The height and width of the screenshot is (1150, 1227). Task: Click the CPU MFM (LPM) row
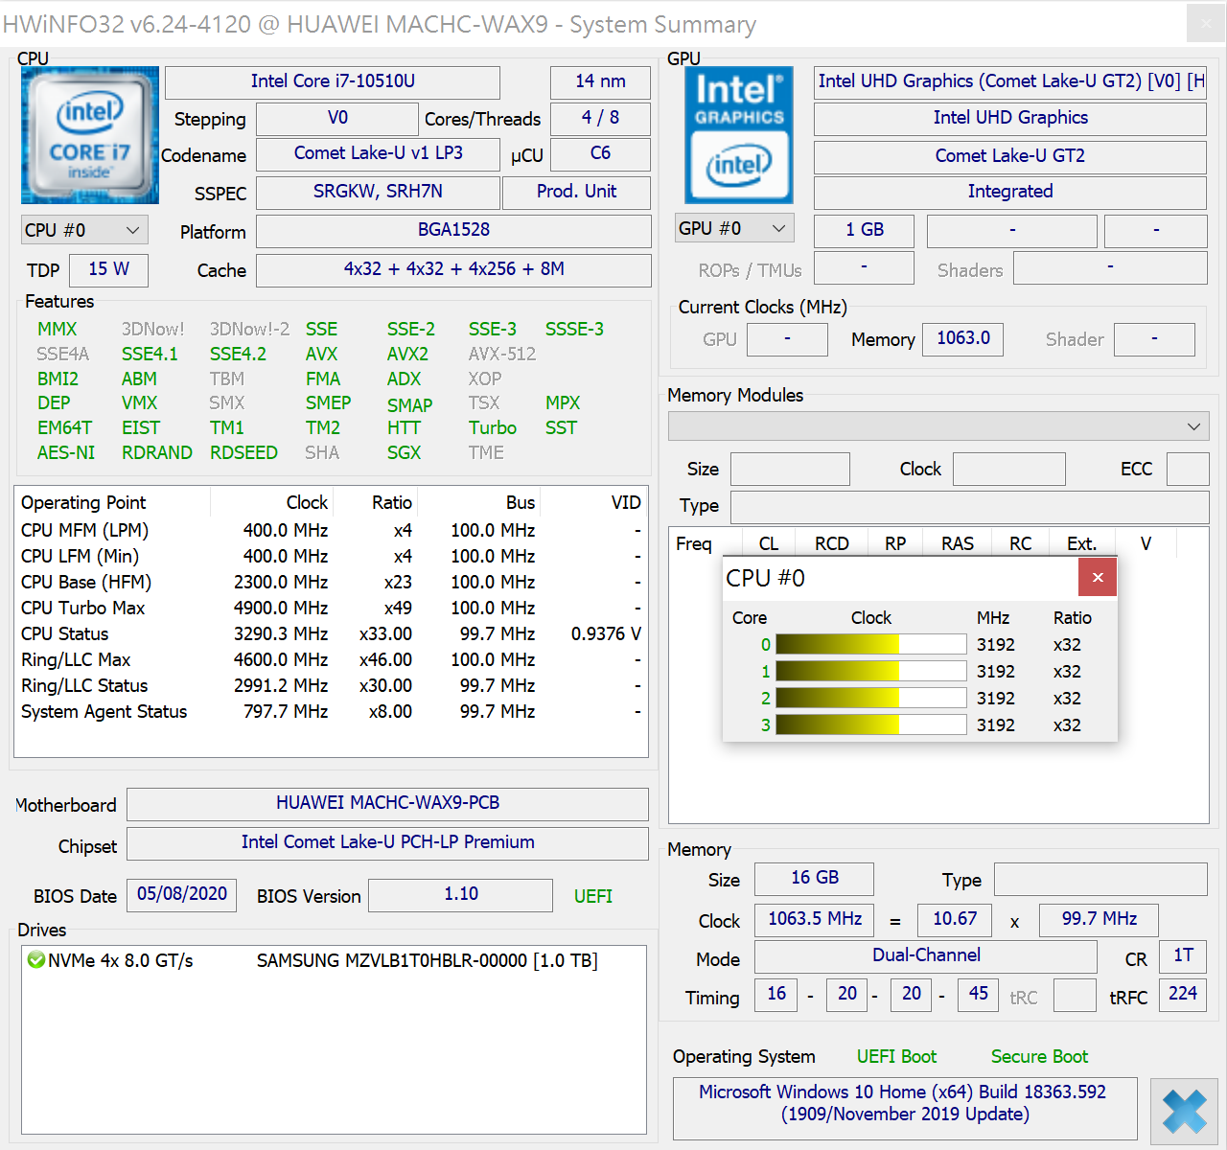(332, 530)
